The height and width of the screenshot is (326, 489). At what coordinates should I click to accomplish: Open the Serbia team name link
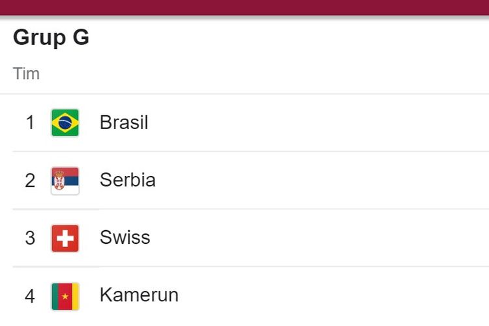click(x=128, y=180)
